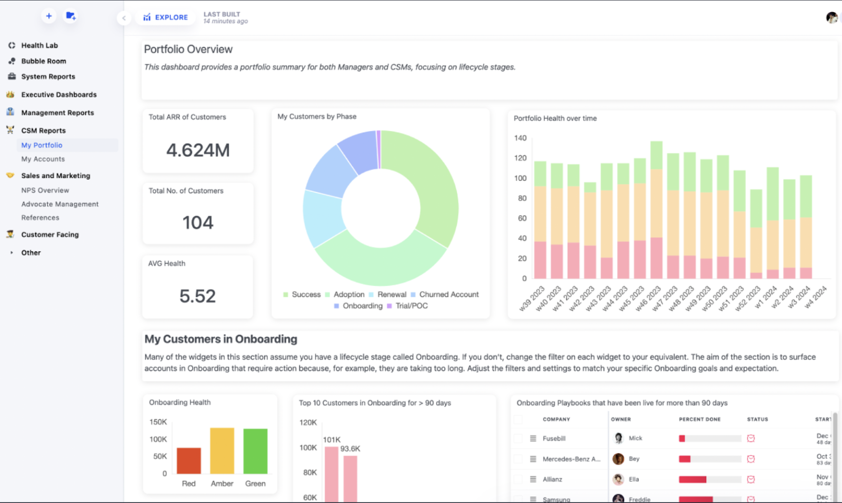Click owner Mick avatar
842x503 pixels.
618,438
